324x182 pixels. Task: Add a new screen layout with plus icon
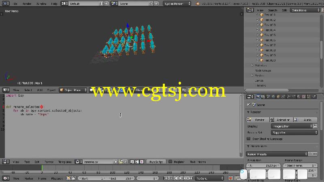(102, 4)
